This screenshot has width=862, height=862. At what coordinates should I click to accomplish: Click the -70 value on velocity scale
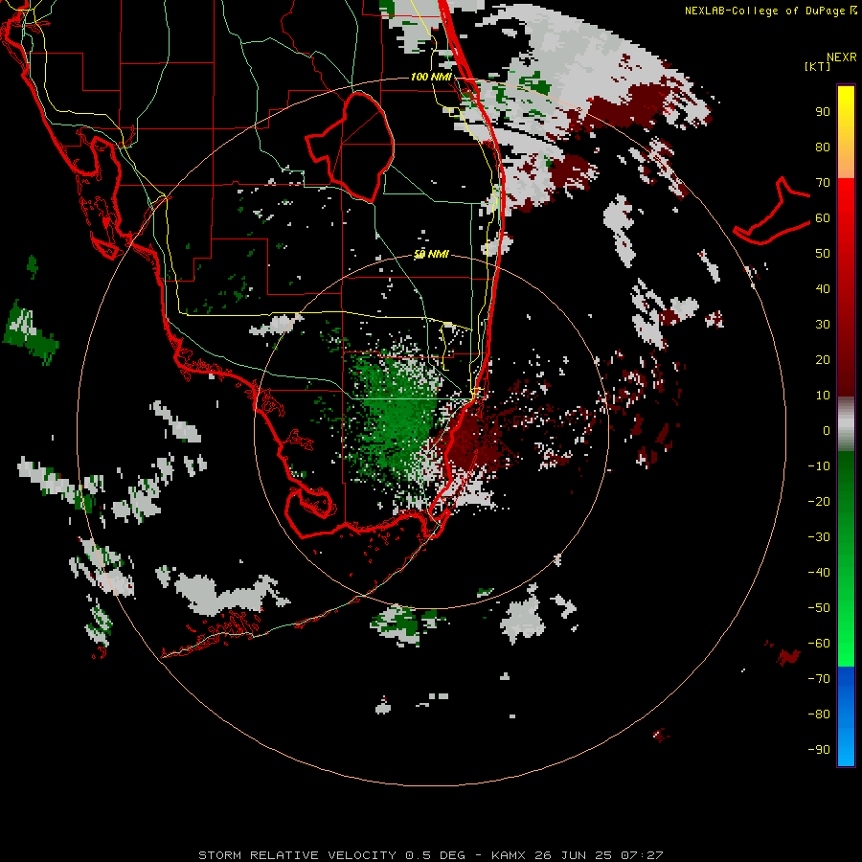819,679
